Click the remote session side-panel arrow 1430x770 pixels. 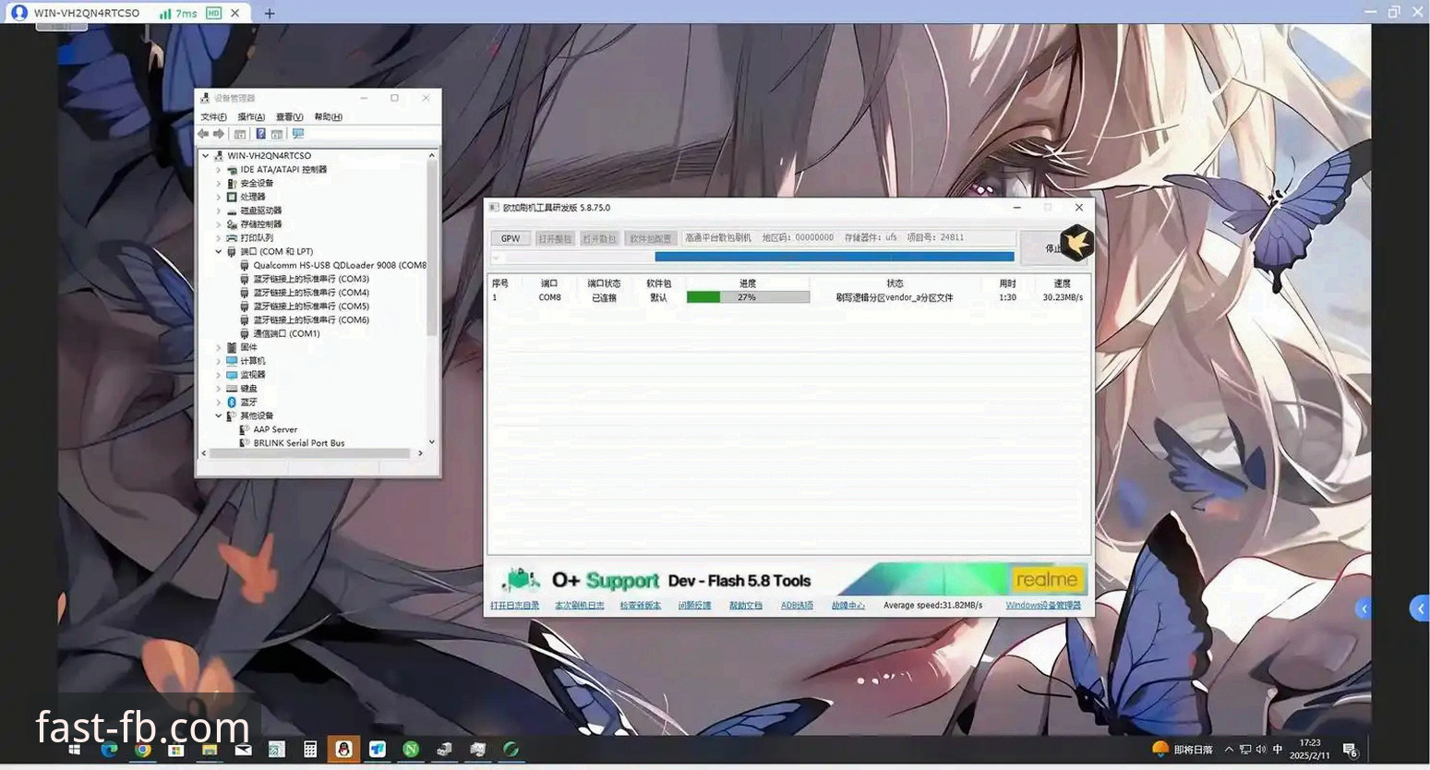tap(1420, 608)
